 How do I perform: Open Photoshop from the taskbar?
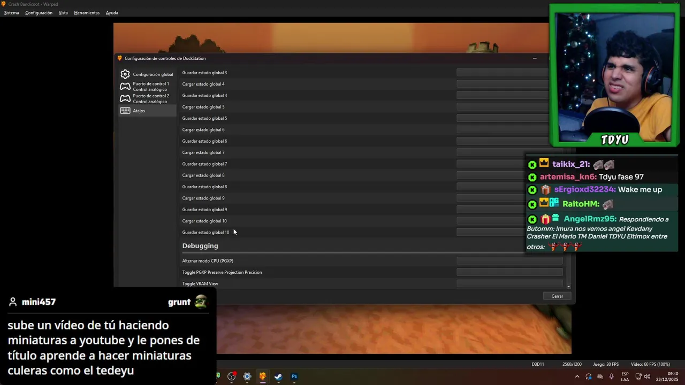coord(294,376)
